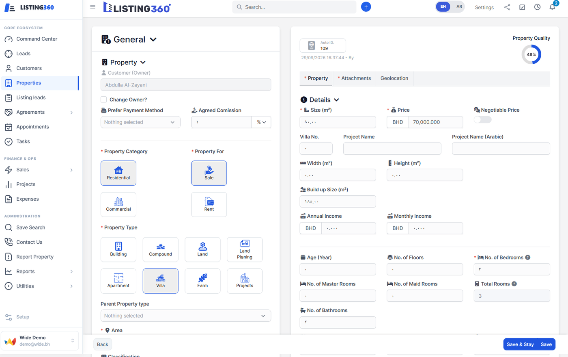Open the notifications bell icon
Image resolution: width=568 pixels, height=357 pixels.
(x=552, y=7)
